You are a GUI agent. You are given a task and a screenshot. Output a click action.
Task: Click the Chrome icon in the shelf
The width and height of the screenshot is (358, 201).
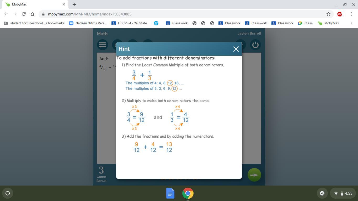click(x=188, y=193)
